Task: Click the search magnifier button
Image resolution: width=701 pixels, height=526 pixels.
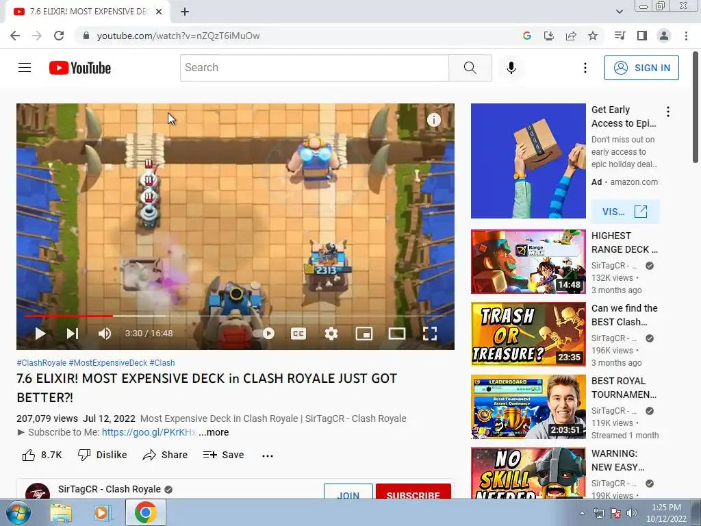Action: point(470,68)
